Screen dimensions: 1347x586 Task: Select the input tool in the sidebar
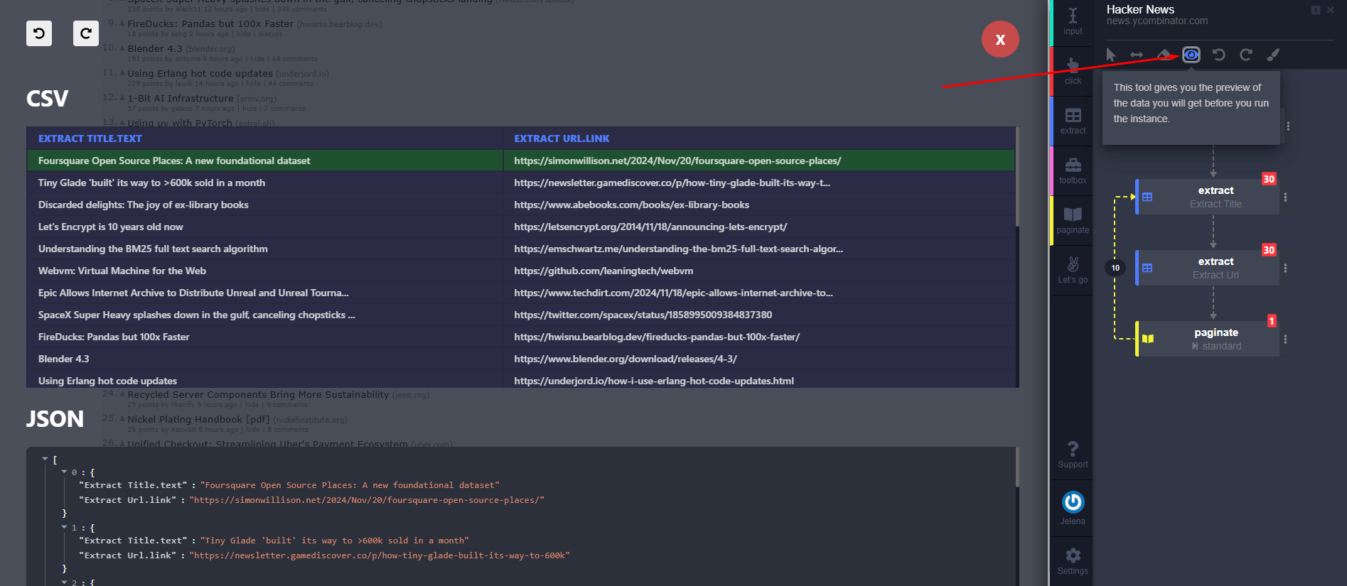pos(1073,21)
